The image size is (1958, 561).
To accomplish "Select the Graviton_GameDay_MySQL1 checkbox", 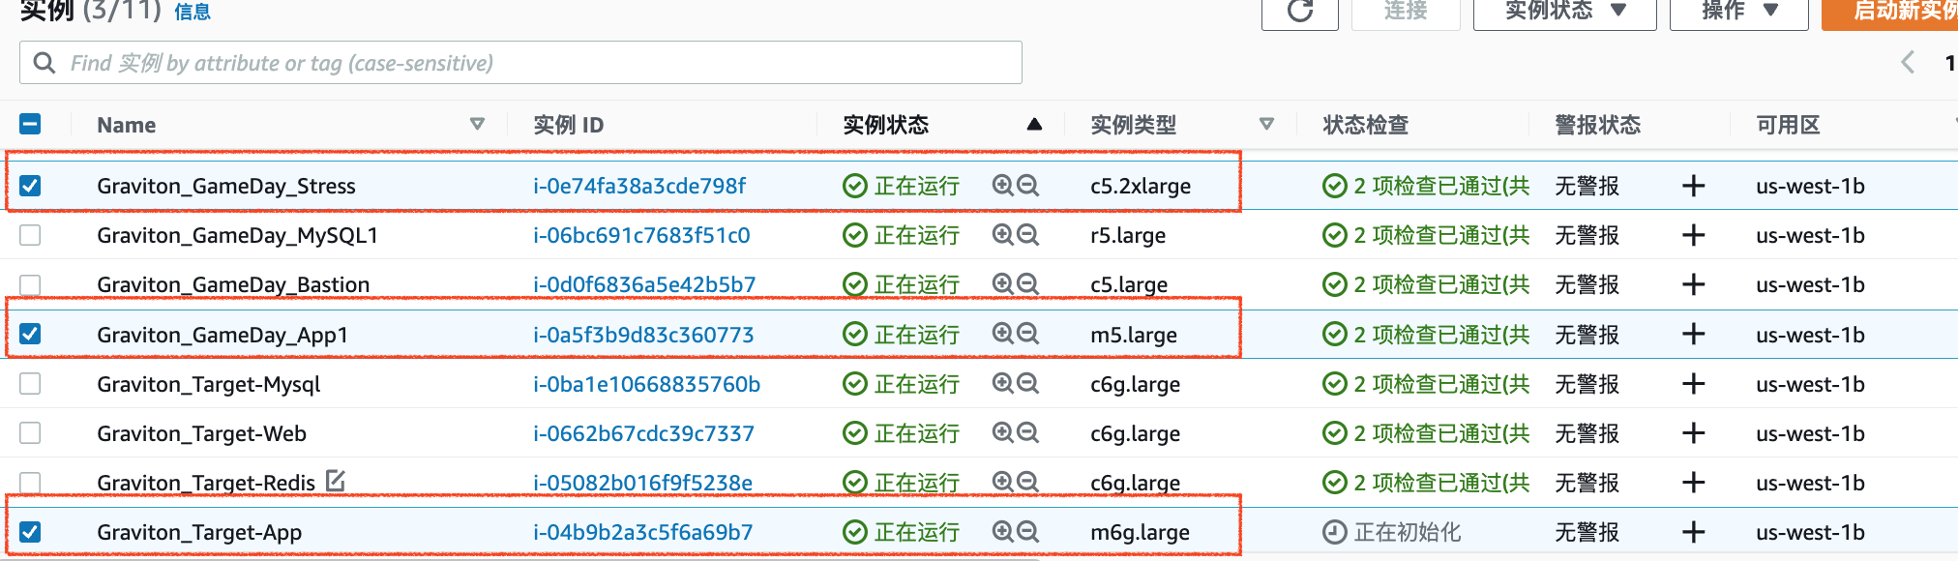I will point(31,235).
